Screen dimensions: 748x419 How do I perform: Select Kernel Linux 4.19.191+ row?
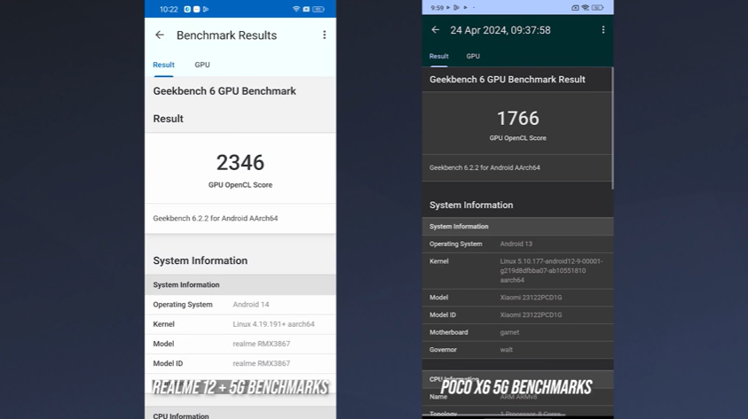[240, 324]
